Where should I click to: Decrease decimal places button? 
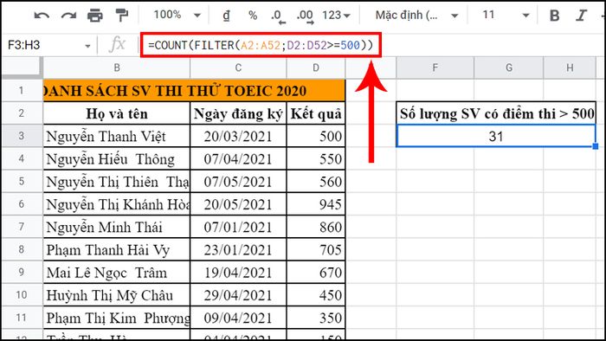(278, 16)
